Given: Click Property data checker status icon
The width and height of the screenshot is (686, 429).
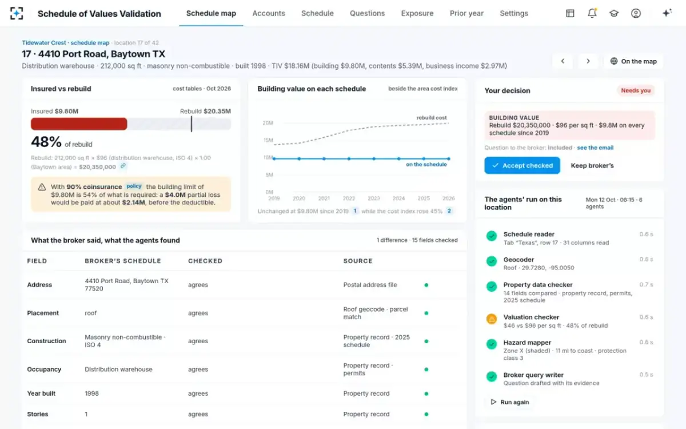Looking at the screenshot, I should [x=491, y=286].
